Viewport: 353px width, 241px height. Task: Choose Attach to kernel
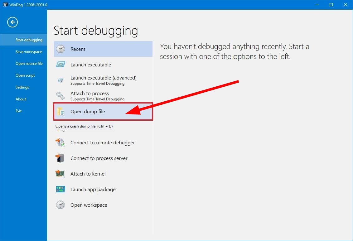pos(103,174)
